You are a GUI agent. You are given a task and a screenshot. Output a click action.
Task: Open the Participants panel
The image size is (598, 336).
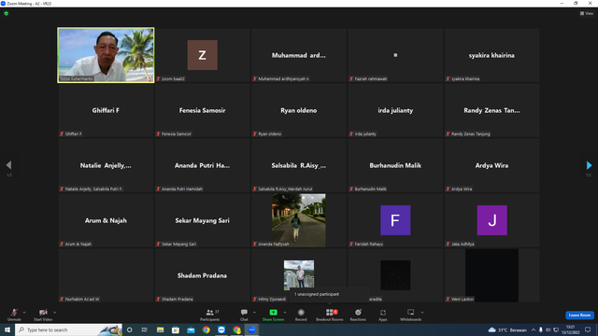click(x=209, y=315)
